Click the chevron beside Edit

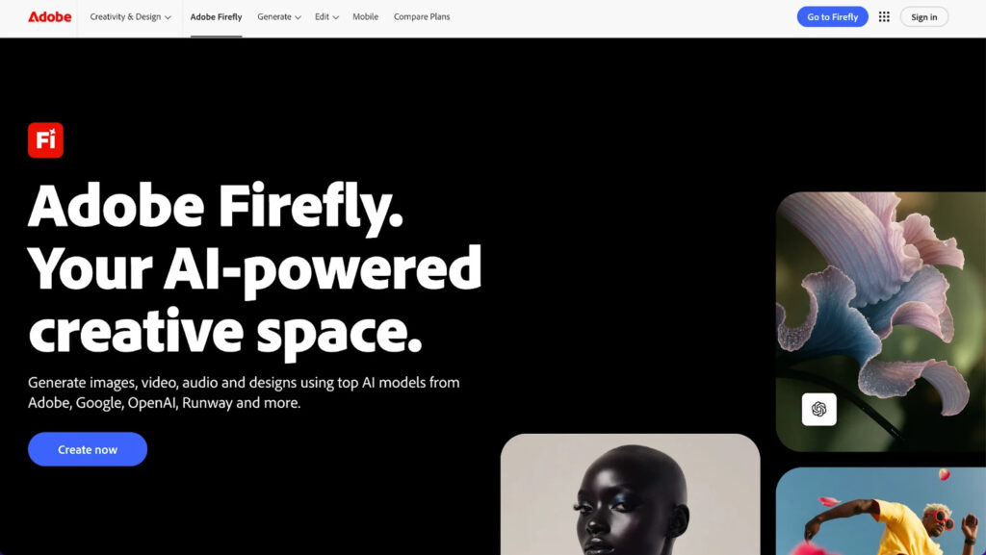click(x=336, y=17)
